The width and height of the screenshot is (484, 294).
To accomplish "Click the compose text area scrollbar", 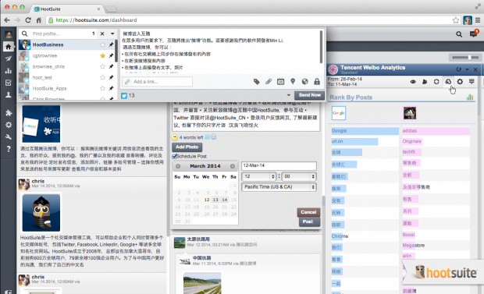I will tap(322, 47).
